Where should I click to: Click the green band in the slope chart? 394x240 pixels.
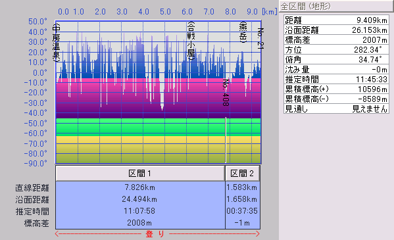point(158,127)
